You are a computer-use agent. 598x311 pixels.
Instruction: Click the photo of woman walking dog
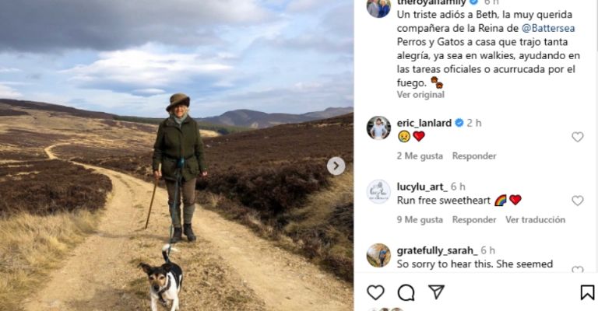coord(177,155)
